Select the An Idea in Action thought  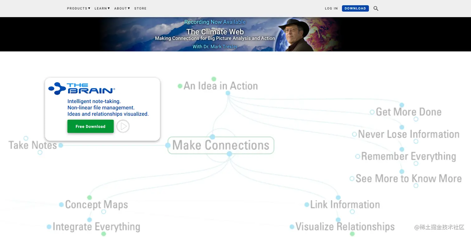coord(221,86)
